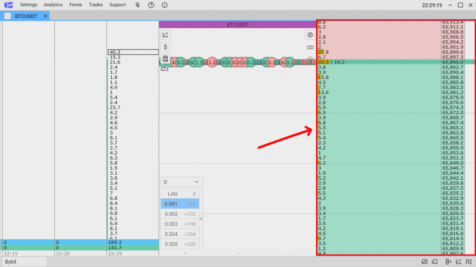Open the help question mark icon
The image size is (476, 267).
click(x=151, y=5)
